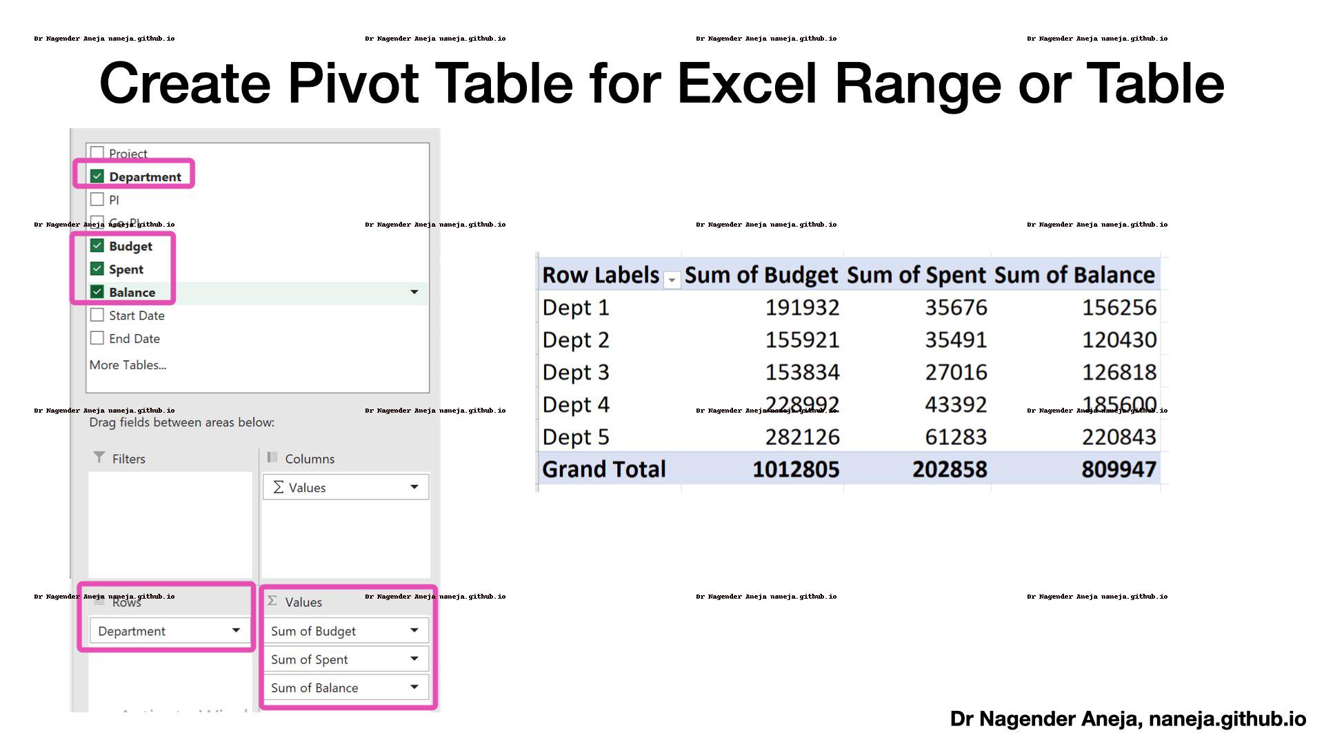The width and height of the screenshot is (1324, 744).
Task: Check the End Date field
Action: click(97, 338)
